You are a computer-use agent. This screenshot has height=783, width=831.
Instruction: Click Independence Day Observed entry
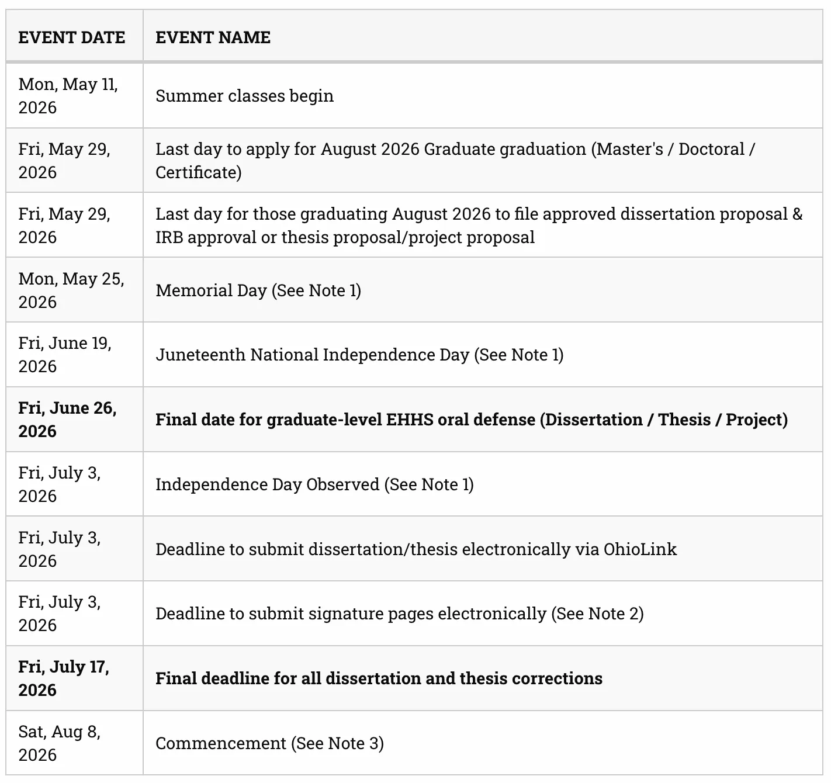click(x=314, y=484)
